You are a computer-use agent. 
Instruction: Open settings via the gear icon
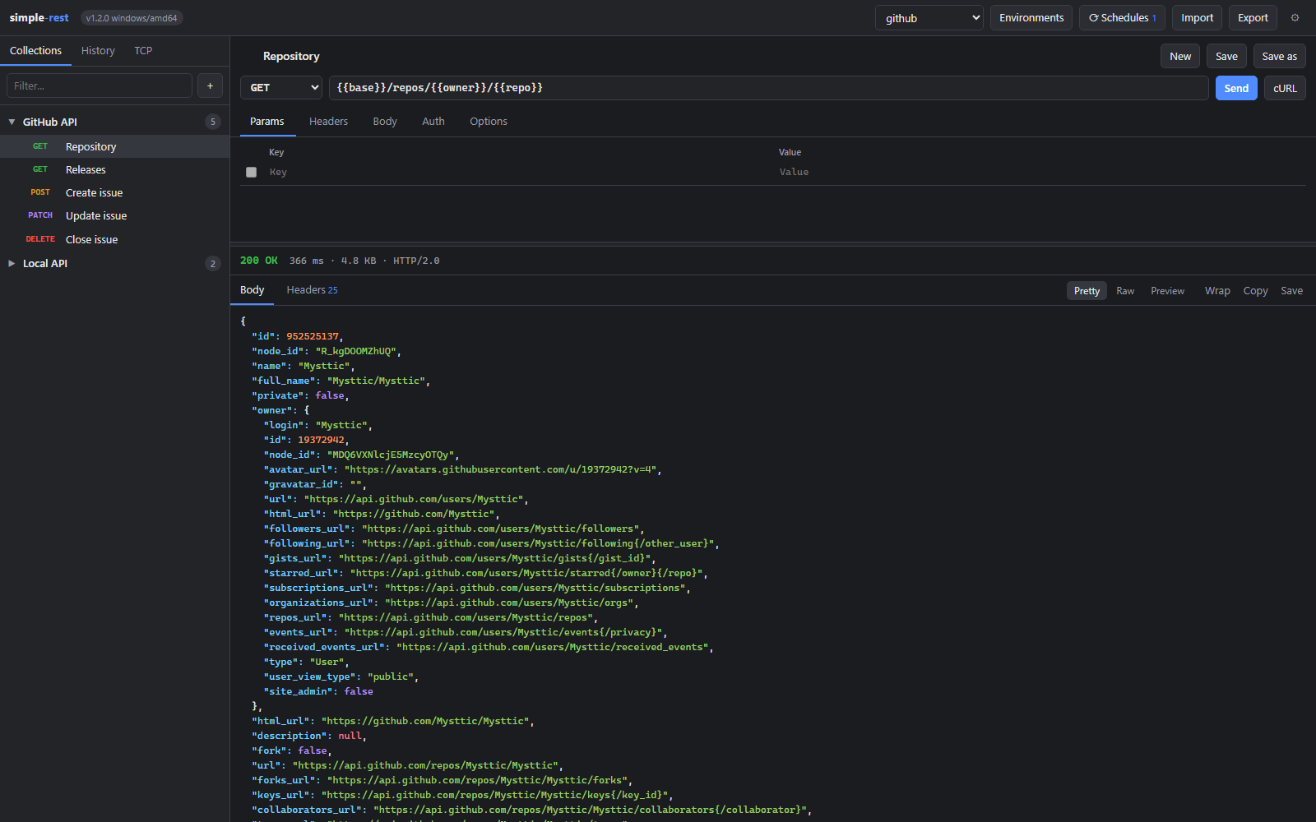(x=1295, y=18)
